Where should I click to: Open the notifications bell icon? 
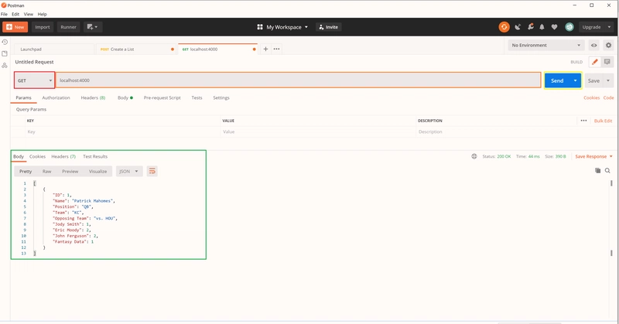click(x=542, y=27)
